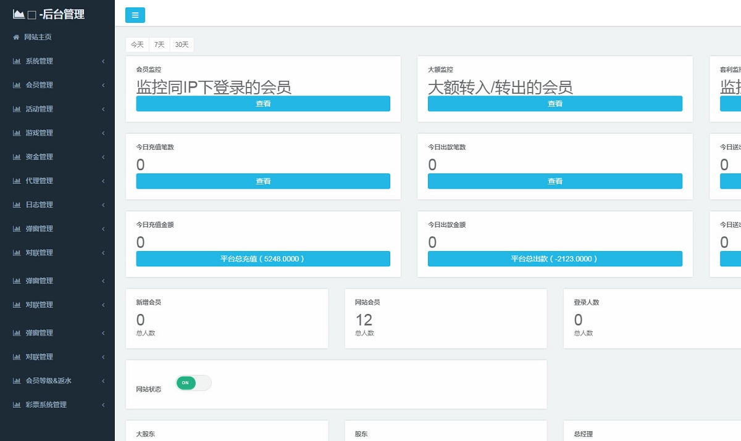The image size is (741, 441).
Task: Open the hamburger menu at top left
Action: click(x=135, y=15)
